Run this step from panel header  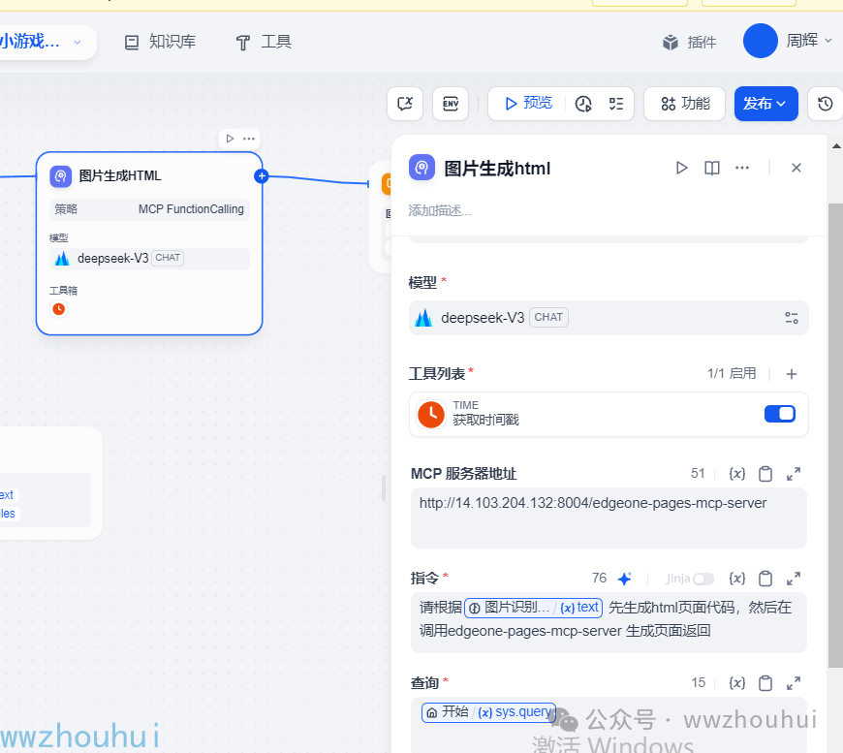(682, 168)
